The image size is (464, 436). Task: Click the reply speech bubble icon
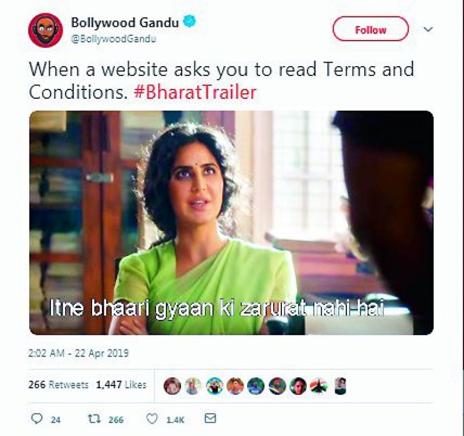coord(37,419)
